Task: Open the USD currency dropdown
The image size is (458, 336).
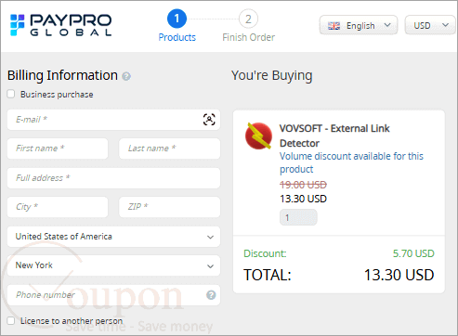Action: [x=430, y=25]
